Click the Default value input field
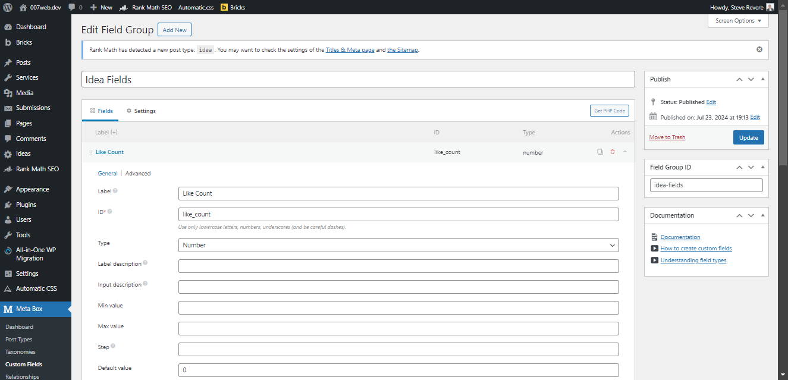 click(x=398, y=370)
